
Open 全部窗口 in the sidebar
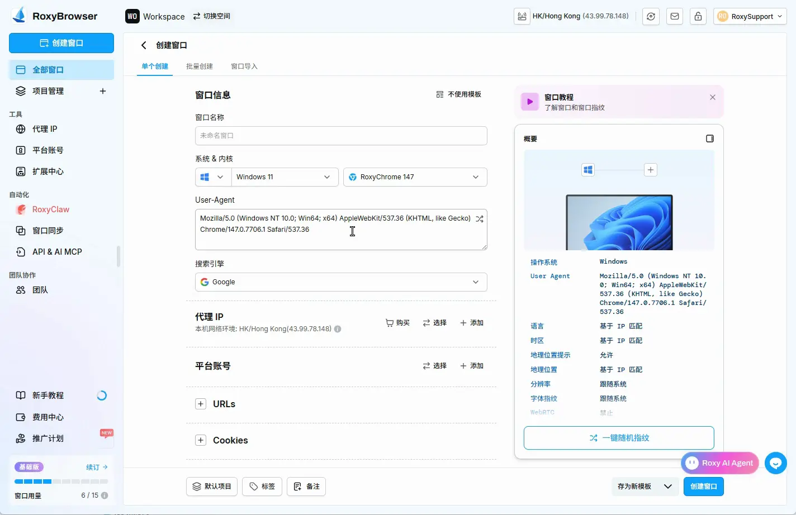point(61,70)
